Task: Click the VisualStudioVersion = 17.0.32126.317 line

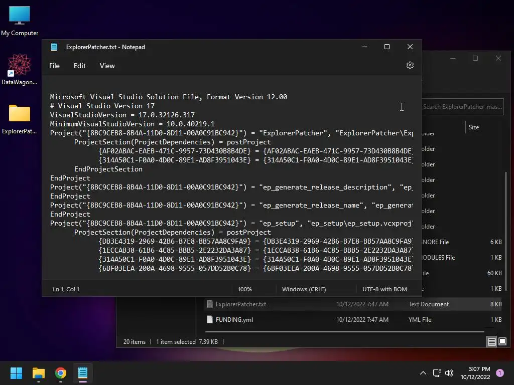Action: pyautogui.click(x=122, y=115)
